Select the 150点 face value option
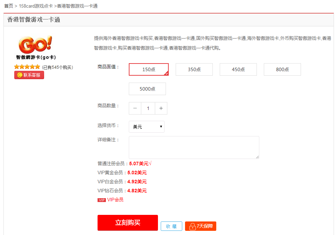 pyautogui.click(x=149, y=69)
